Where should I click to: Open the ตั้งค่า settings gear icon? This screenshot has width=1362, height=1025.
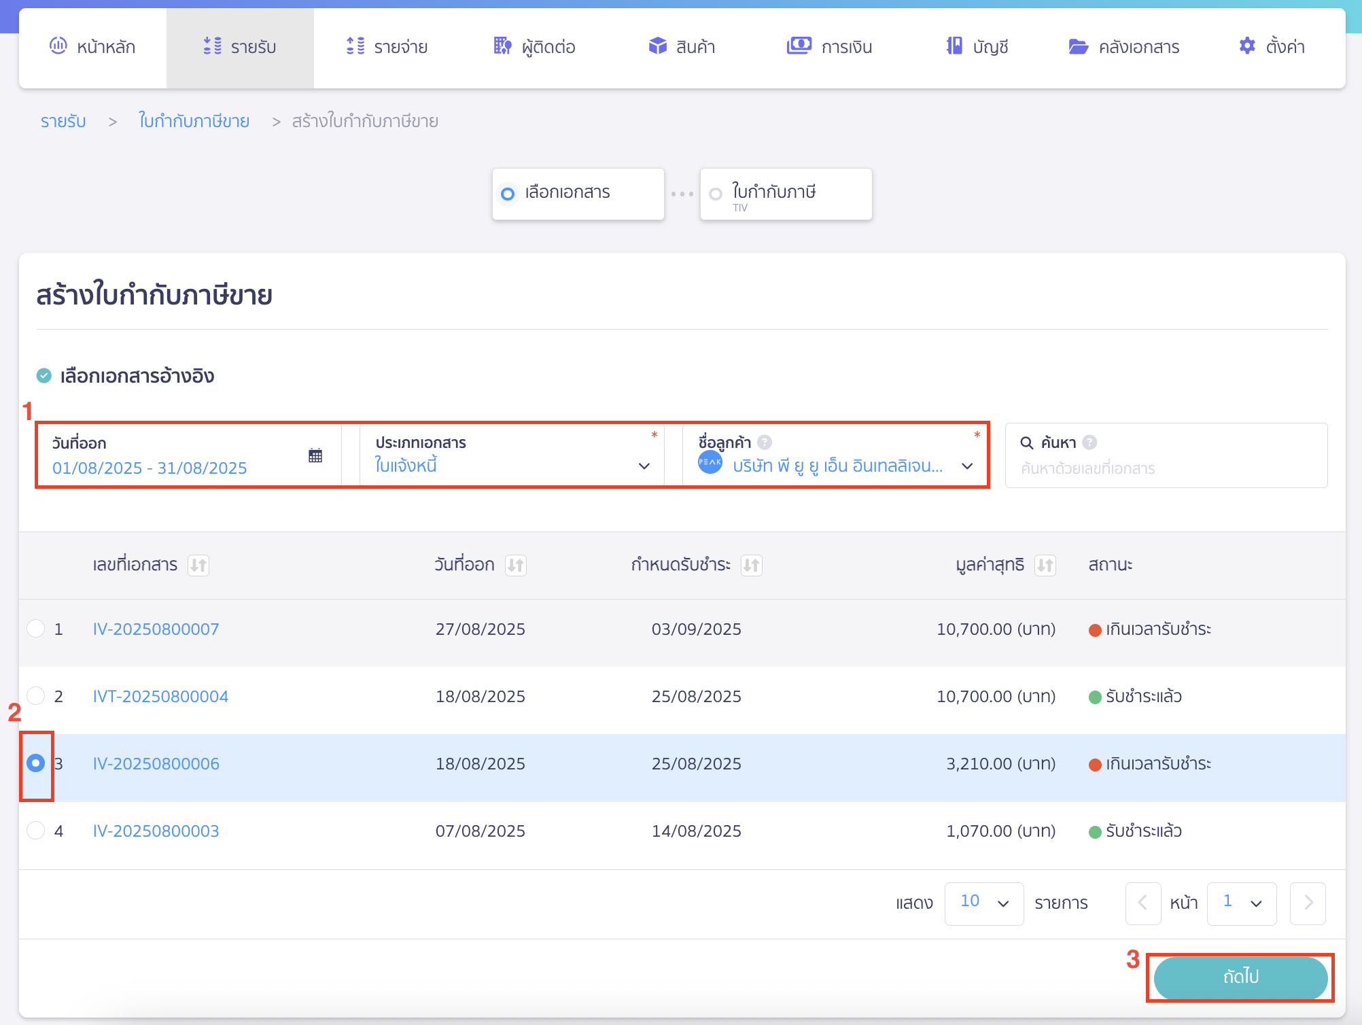point(1248,46)
